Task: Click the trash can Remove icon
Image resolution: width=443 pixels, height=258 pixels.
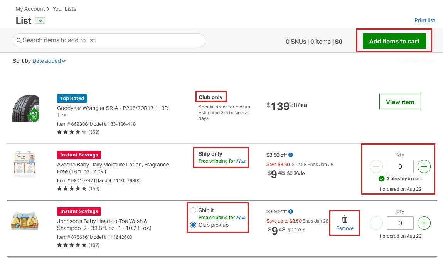Action: (345, 220)
